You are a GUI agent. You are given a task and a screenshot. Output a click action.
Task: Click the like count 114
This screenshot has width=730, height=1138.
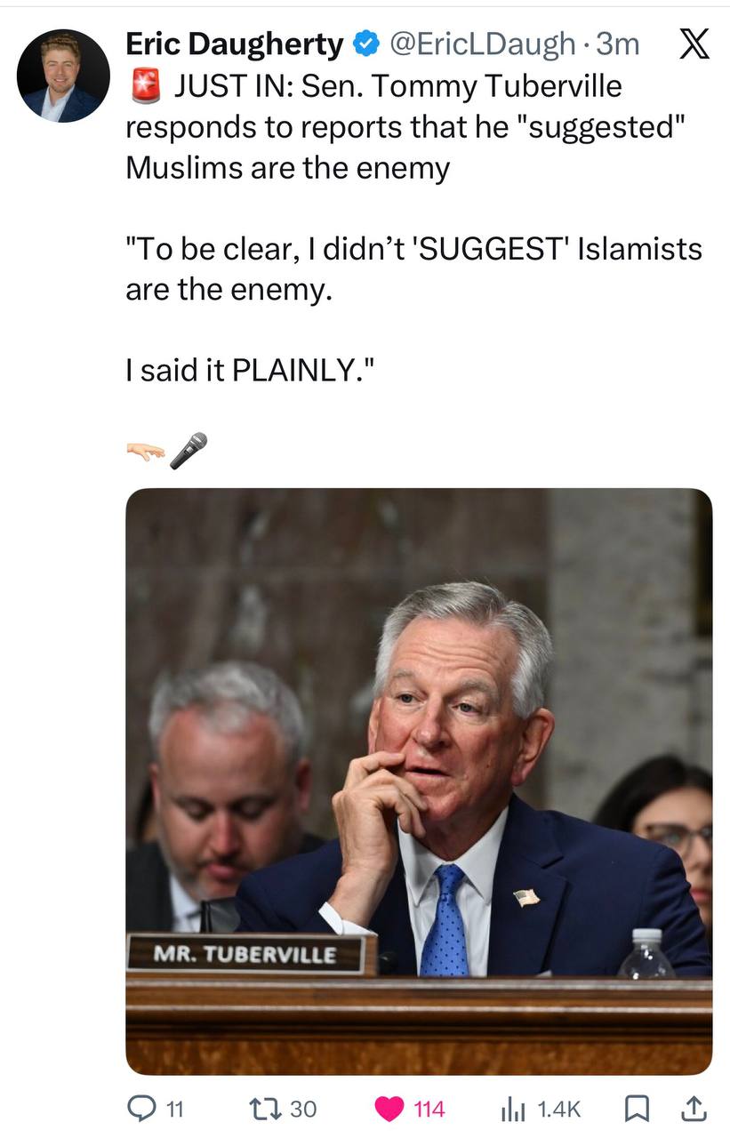[429, 1109]
